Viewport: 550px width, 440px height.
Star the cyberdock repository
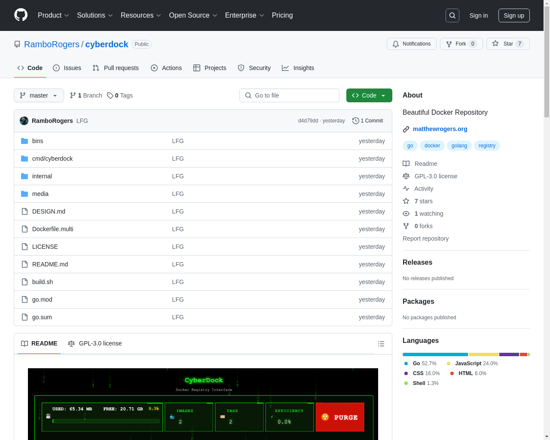508,44
